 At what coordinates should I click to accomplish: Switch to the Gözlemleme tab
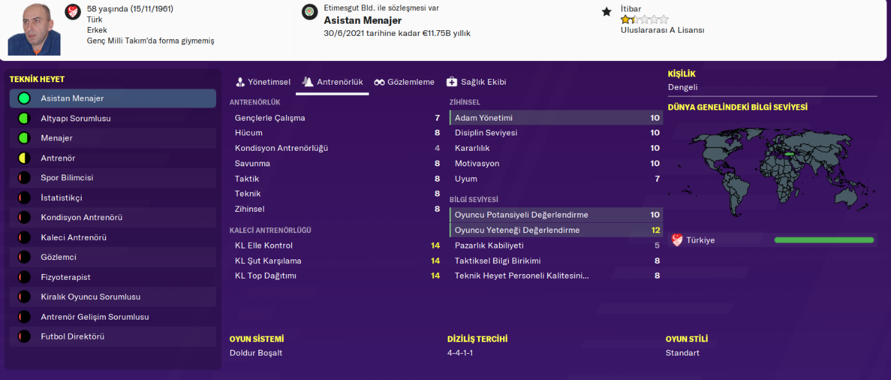[404, 82]
